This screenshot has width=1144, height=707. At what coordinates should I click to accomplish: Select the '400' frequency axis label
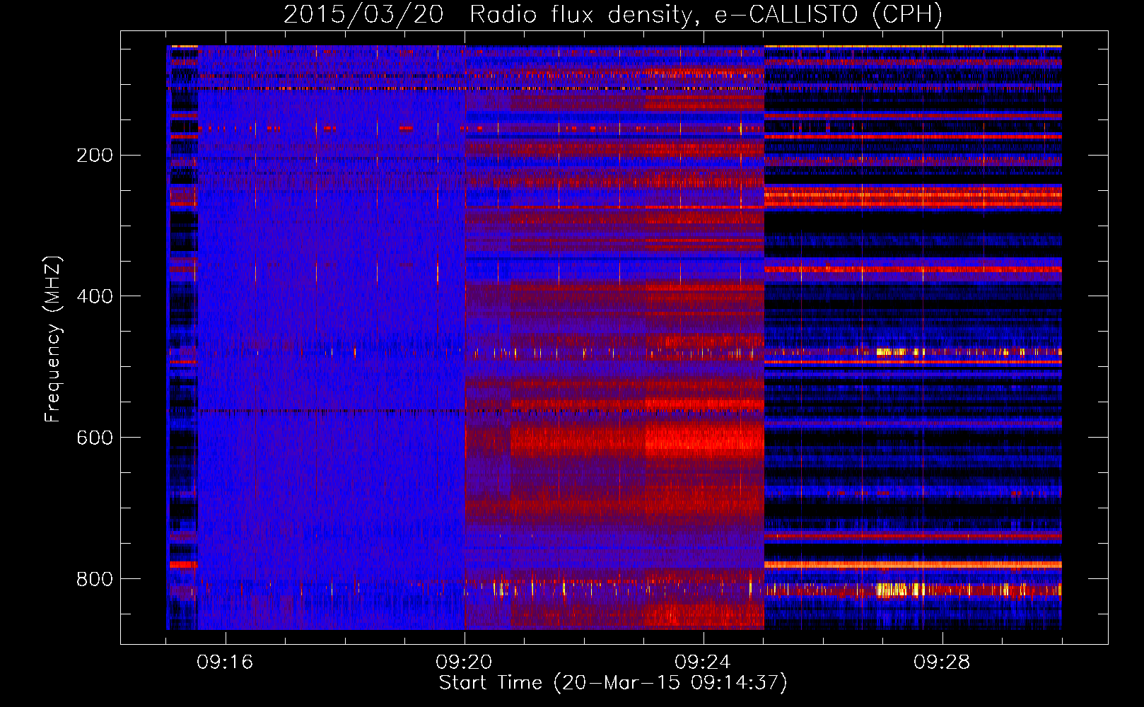pos(95,297)
